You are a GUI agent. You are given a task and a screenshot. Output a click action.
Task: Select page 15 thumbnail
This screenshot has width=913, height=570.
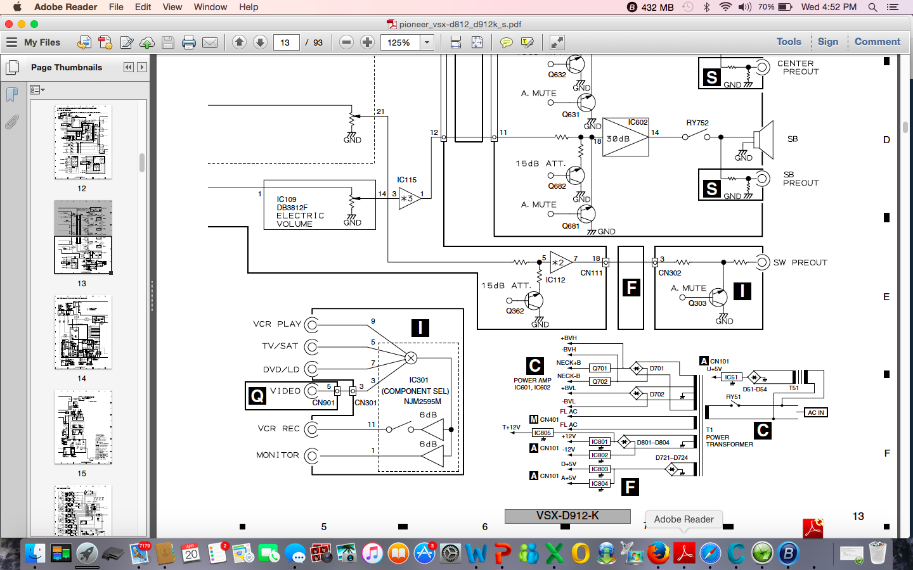pos(83,427)
